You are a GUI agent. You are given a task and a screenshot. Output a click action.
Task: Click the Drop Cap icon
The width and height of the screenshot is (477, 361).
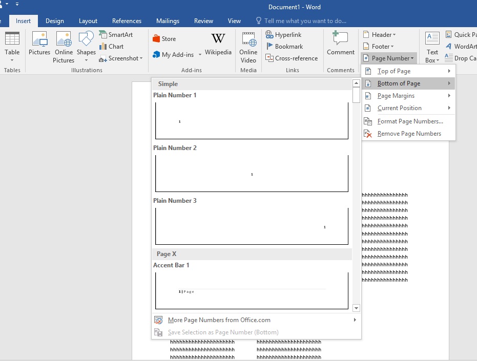(x=449, y=58)
